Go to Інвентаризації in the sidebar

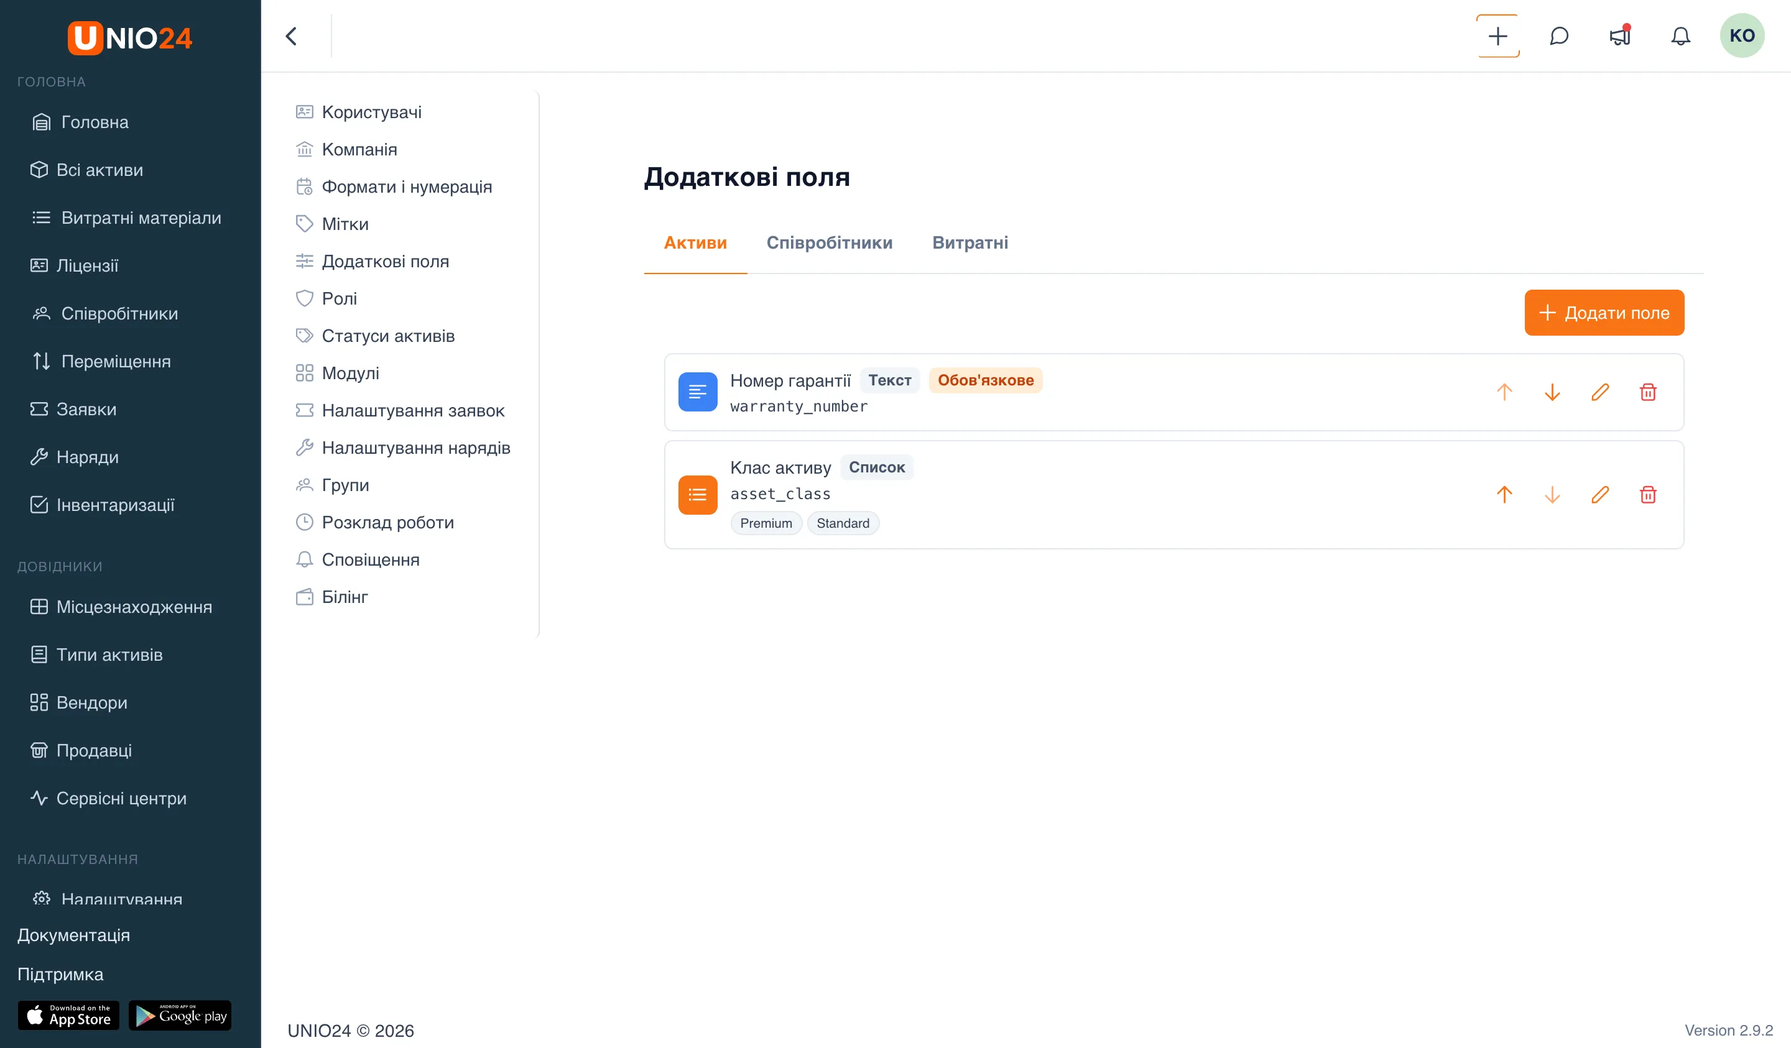[x=115, y=505]
